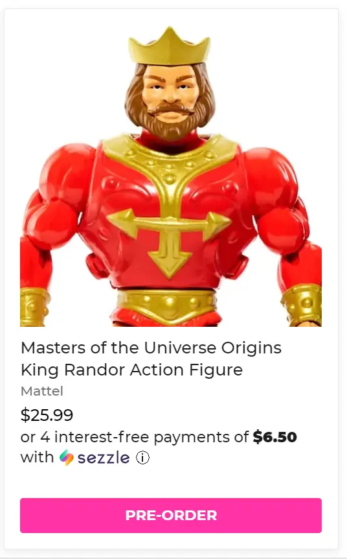Click 'King Randor Action Figure' title line

click(x=131, y=370)
